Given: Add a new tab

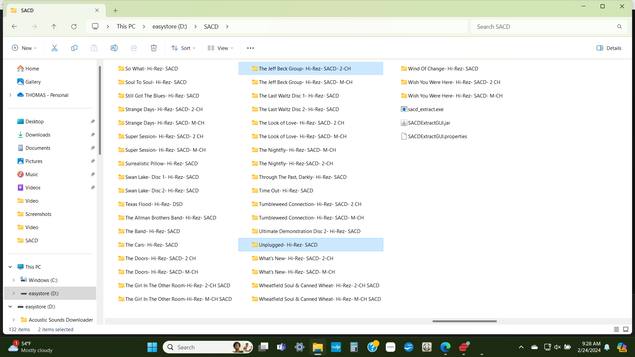Looking at the screenshot, I should [x=115, y=11].
